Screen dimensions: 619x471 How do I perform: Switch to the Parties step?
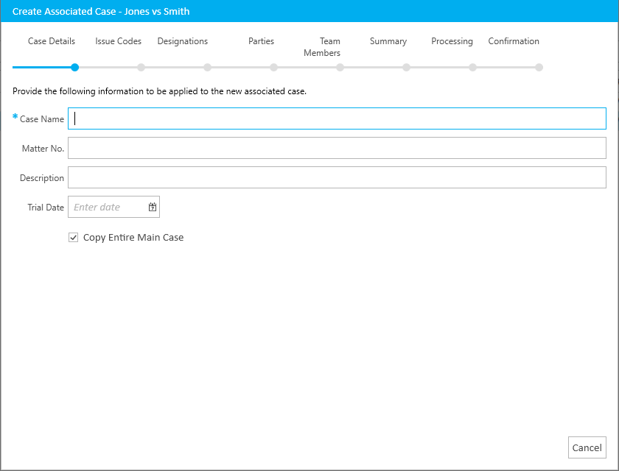(261, 41)
